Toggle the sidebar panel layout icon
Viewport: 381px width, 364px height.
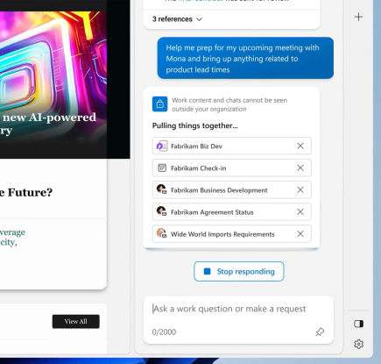(x=359, y=324)
